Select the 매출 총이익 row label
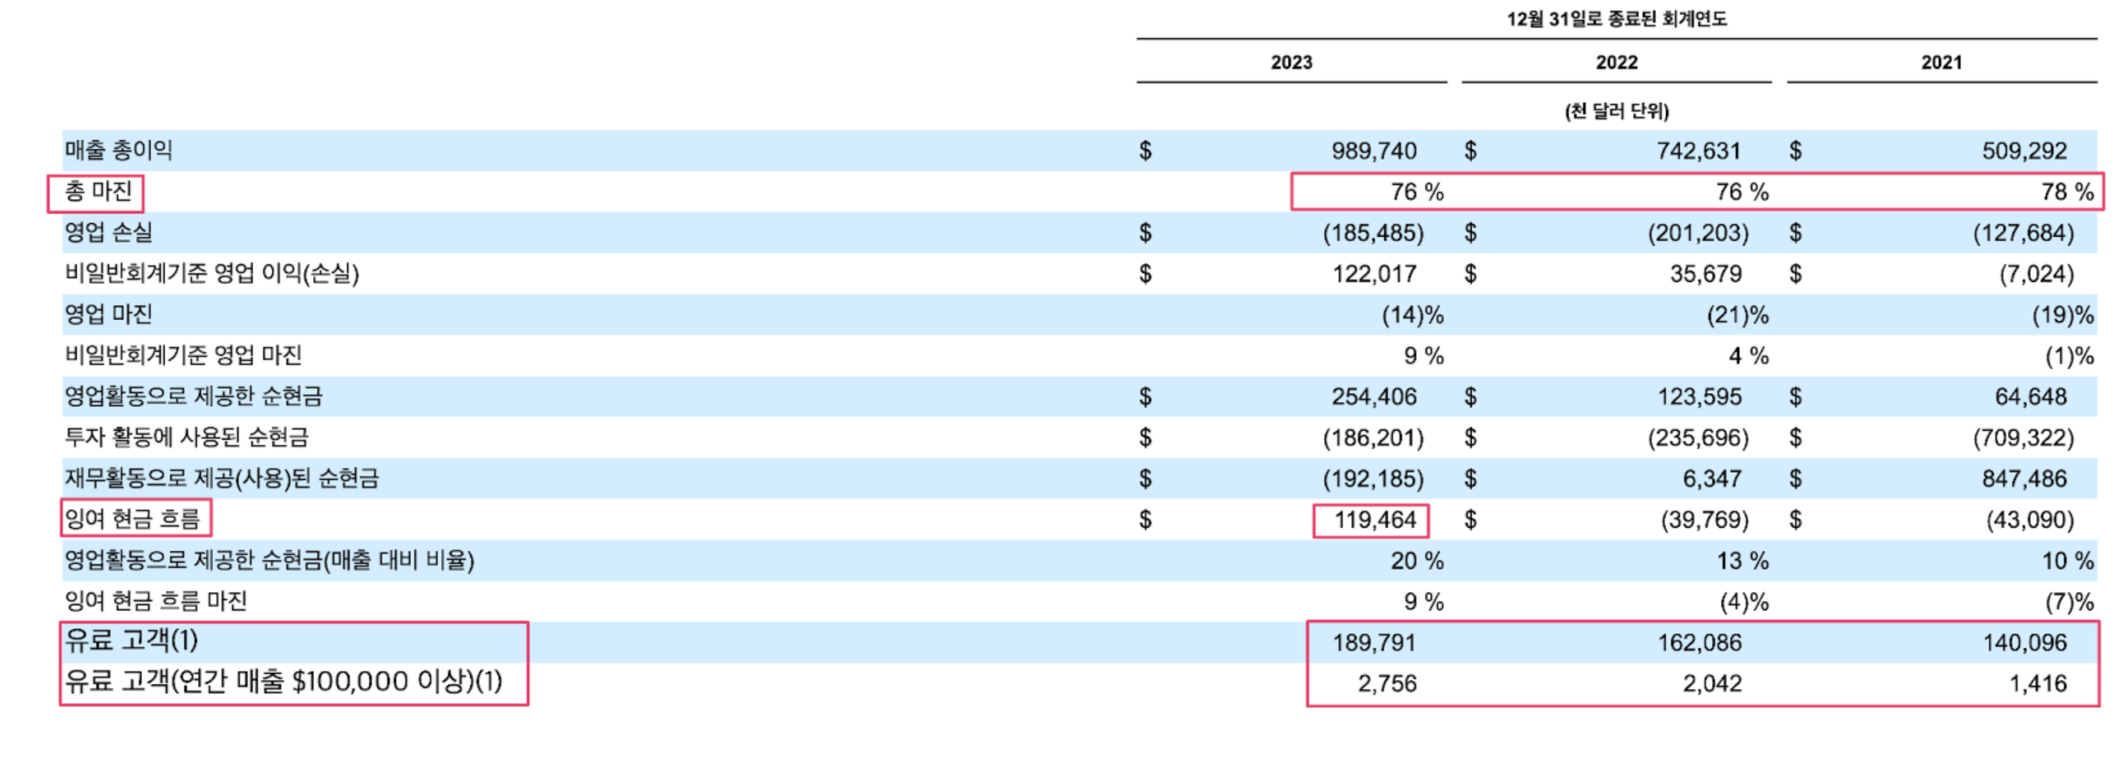 [119, 151]
